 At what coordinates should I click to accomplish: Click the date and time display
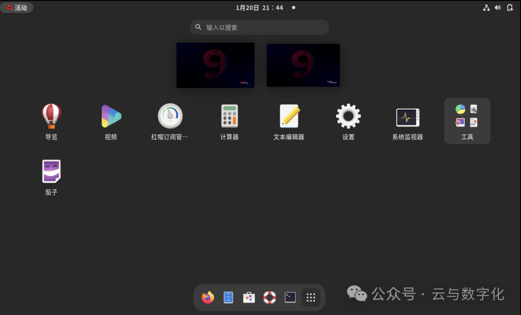[259, 7]
